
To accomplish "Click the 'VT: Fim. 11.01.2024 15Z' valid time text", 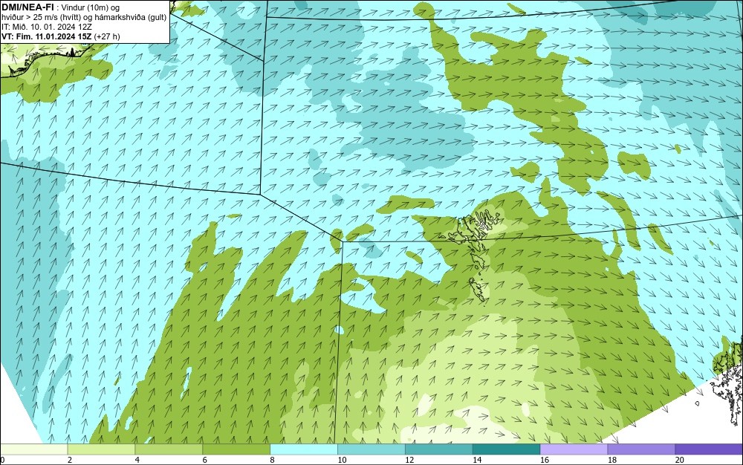I will tap(47, 36).
